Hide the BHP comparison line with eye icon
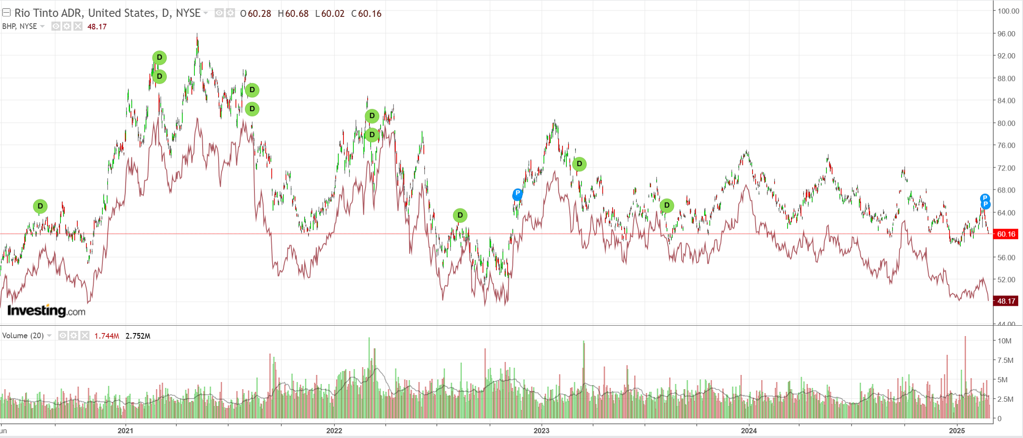The height and width of the screenshot is (438, 1023). click(56, 26)
